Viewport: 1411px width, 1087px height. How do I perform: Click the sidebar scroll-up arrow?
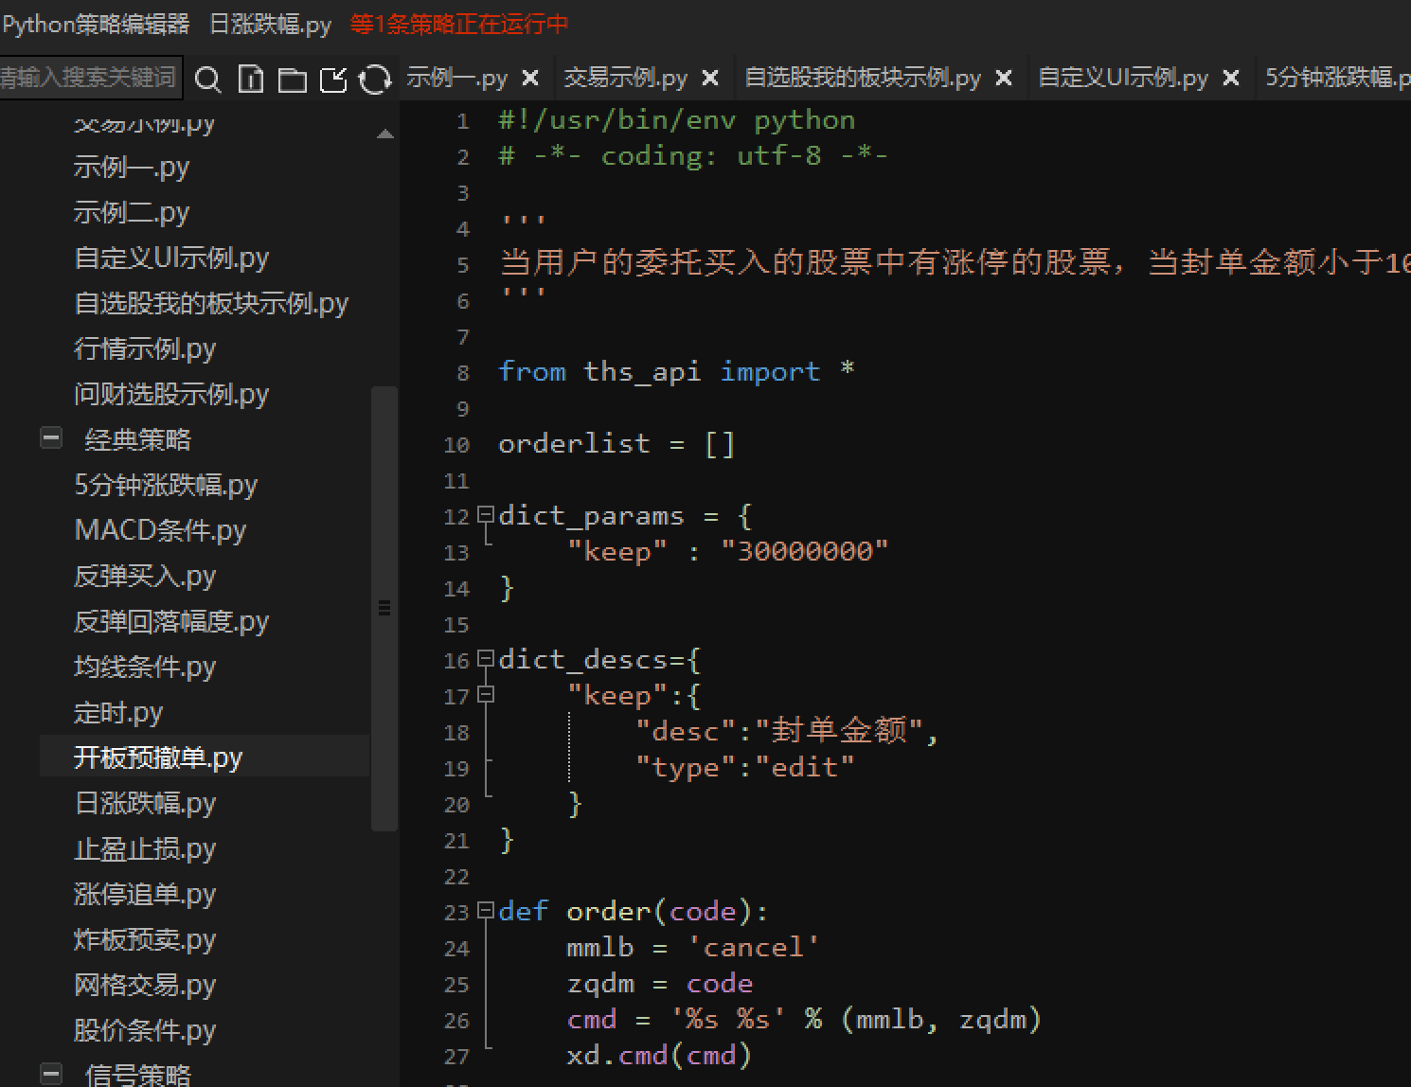[x=384, y=134]
